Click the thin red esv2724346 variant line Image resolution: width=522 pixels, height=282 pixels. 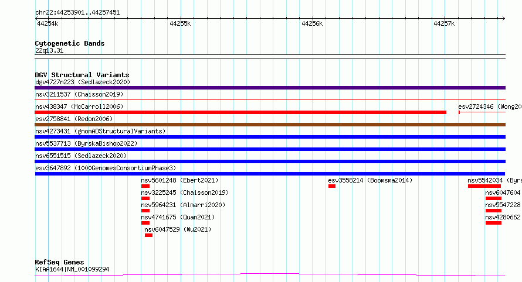pyautogui.click(x=482, y=112)
